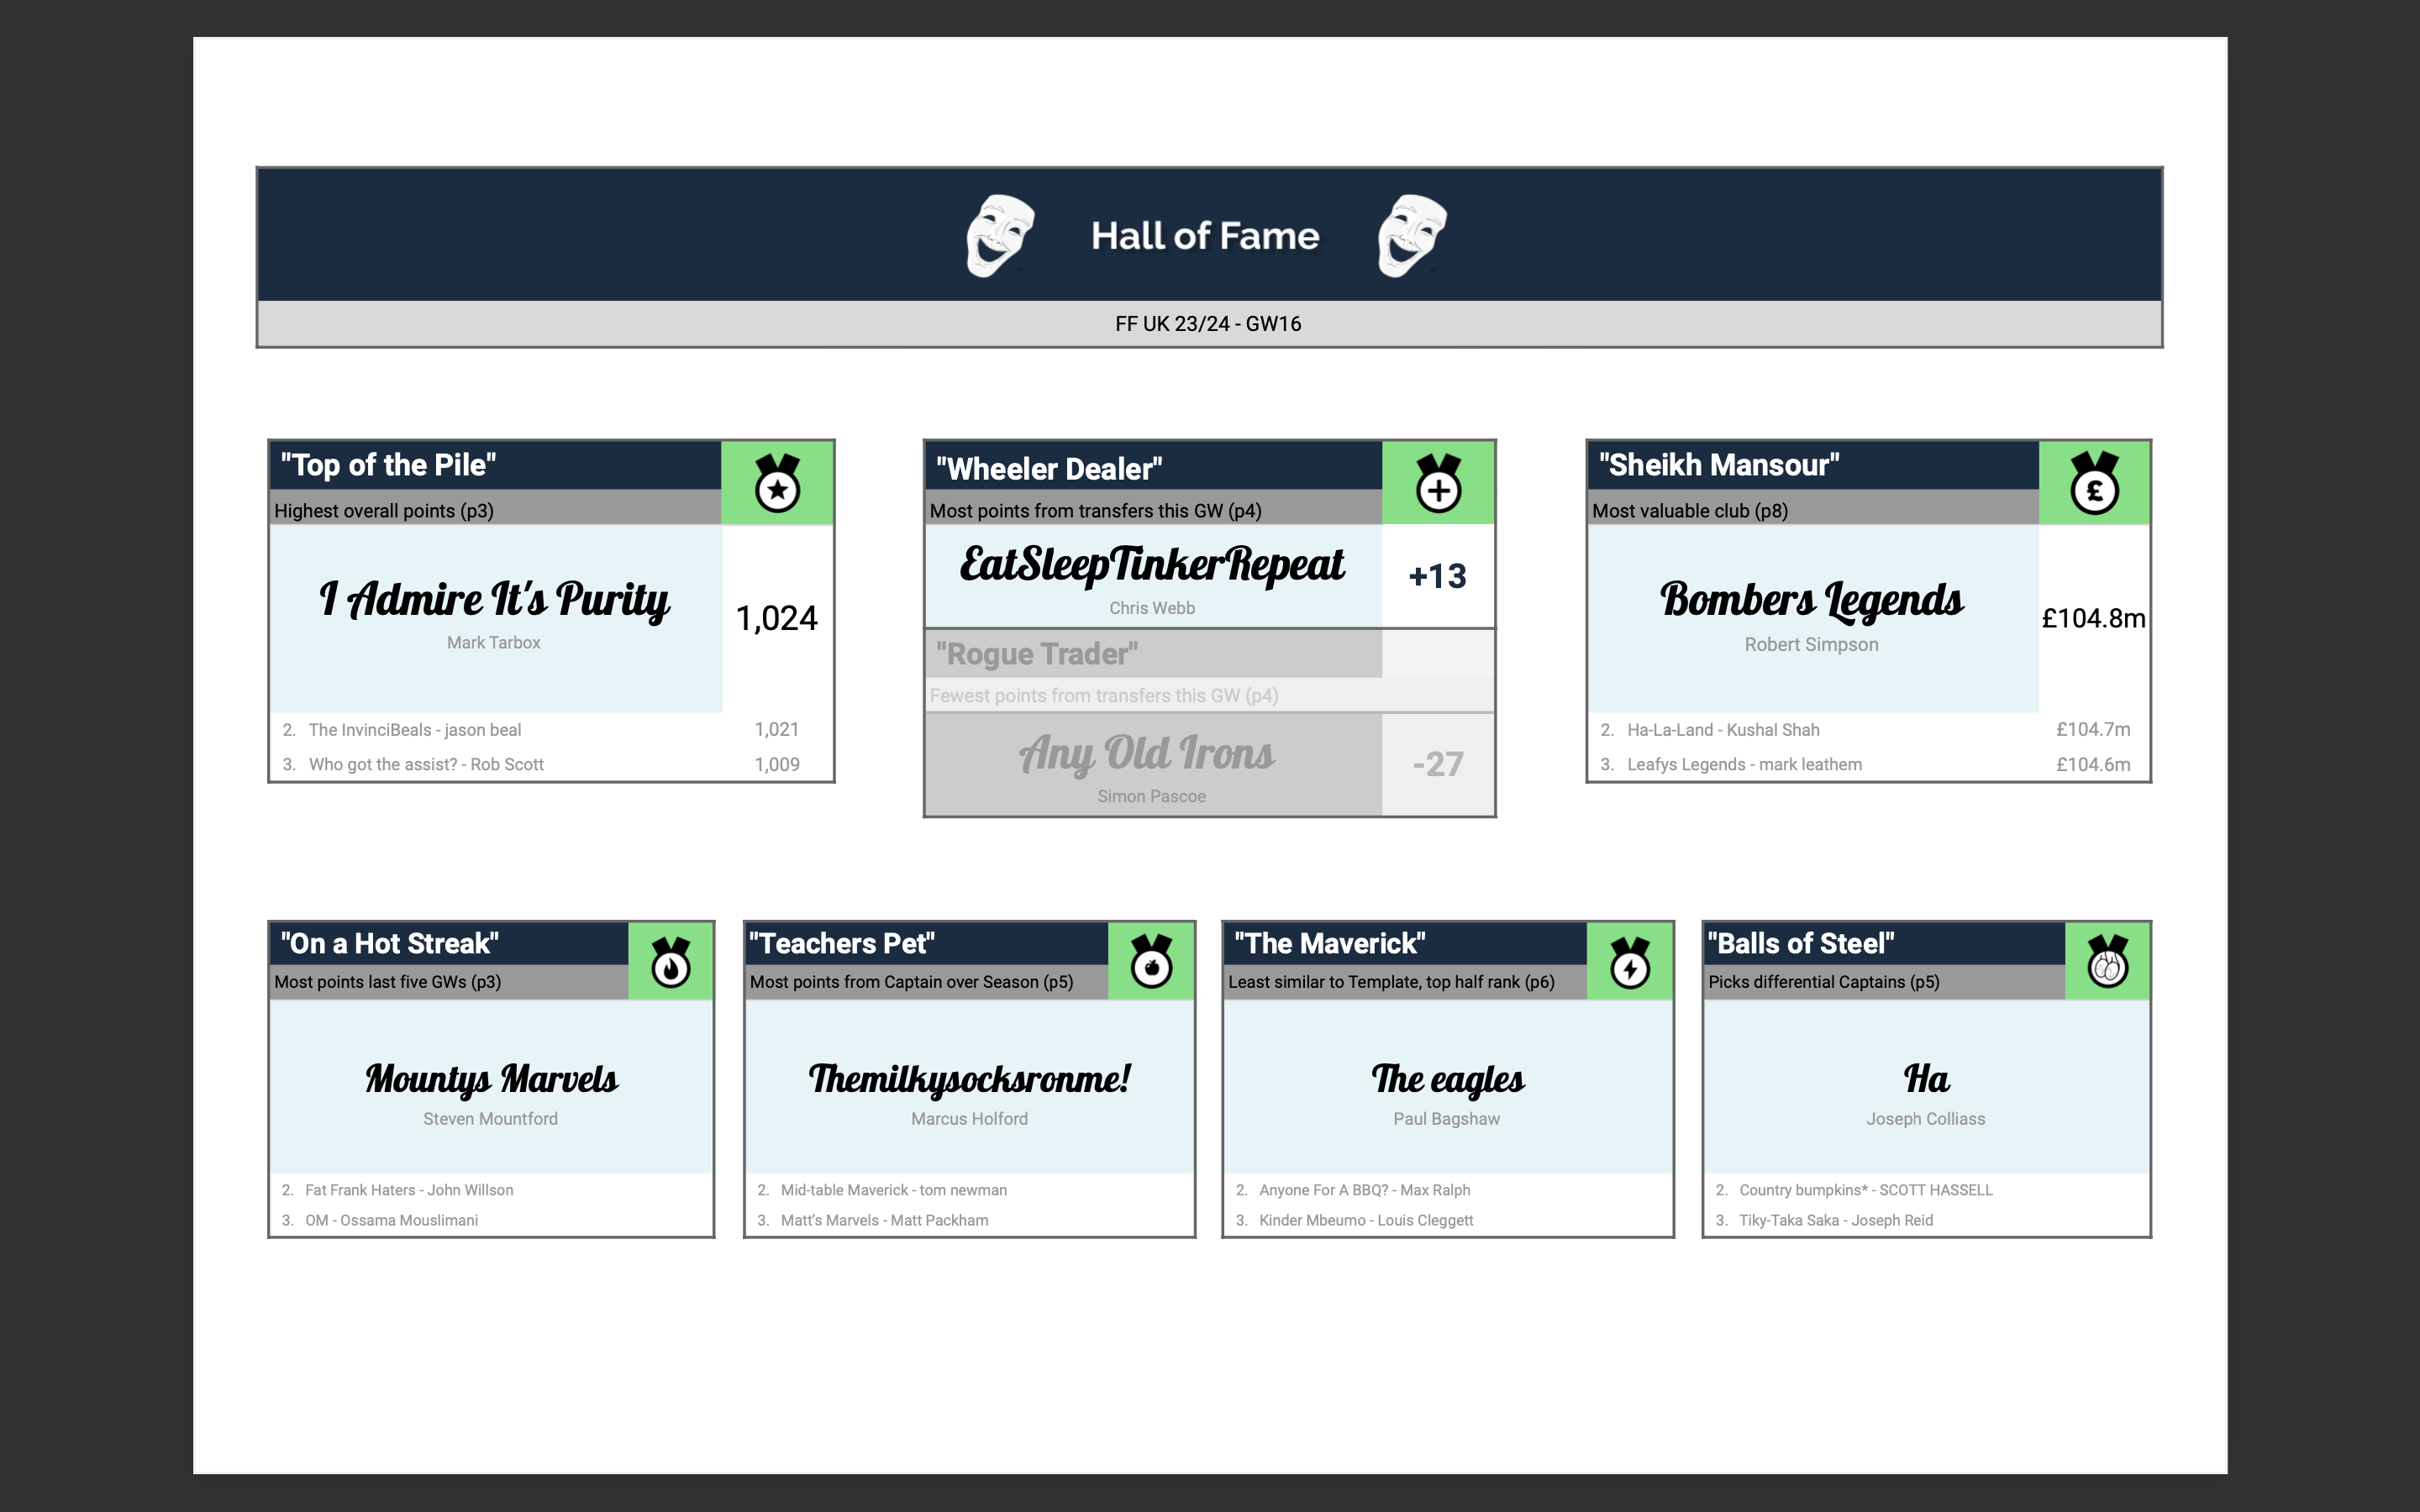Click the FF UK 23/24 - GW16 subtitle bar

(x=1208, y=324)
